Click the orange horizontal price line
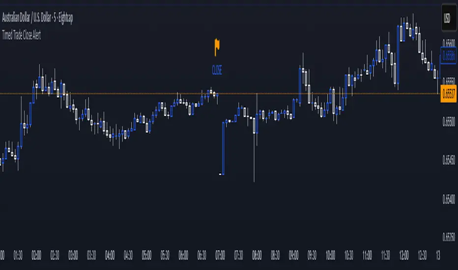458x270 pixels. tap(220, 94)
